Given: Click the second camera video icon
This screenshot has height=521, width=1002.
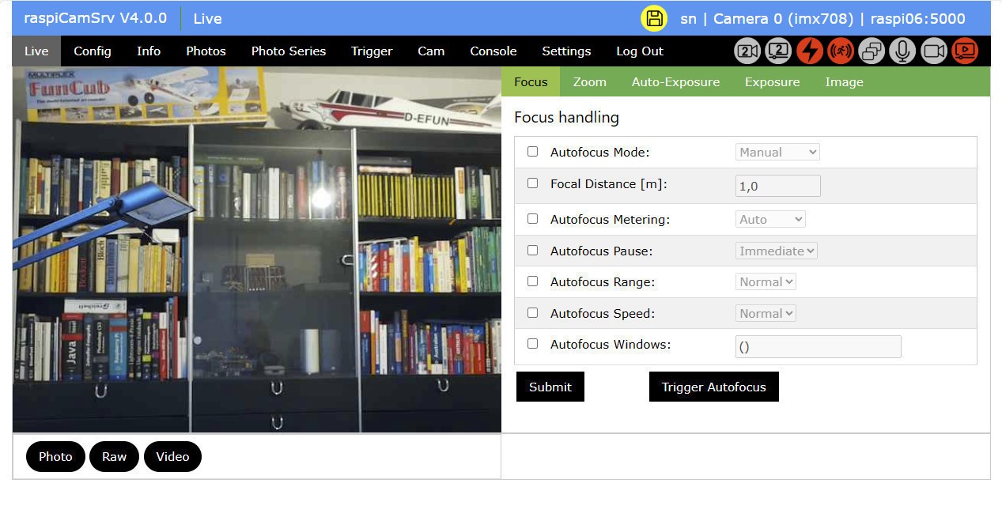Looking at the screenshot, I should tap(747, 51).
